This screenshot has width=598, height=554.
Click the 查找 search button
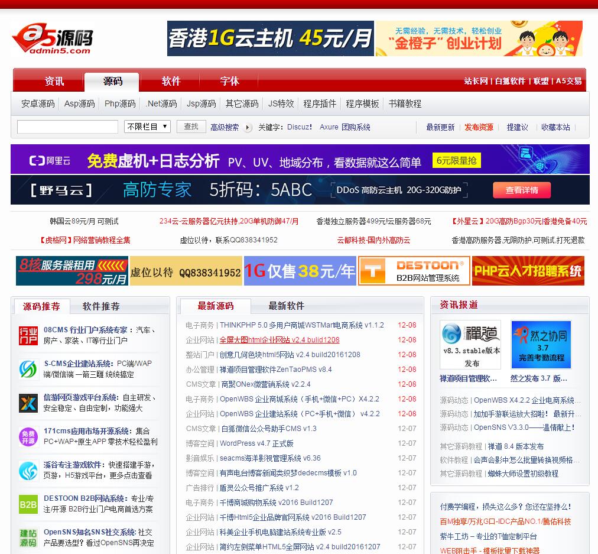pyautogui.click(x=191, y=127)
